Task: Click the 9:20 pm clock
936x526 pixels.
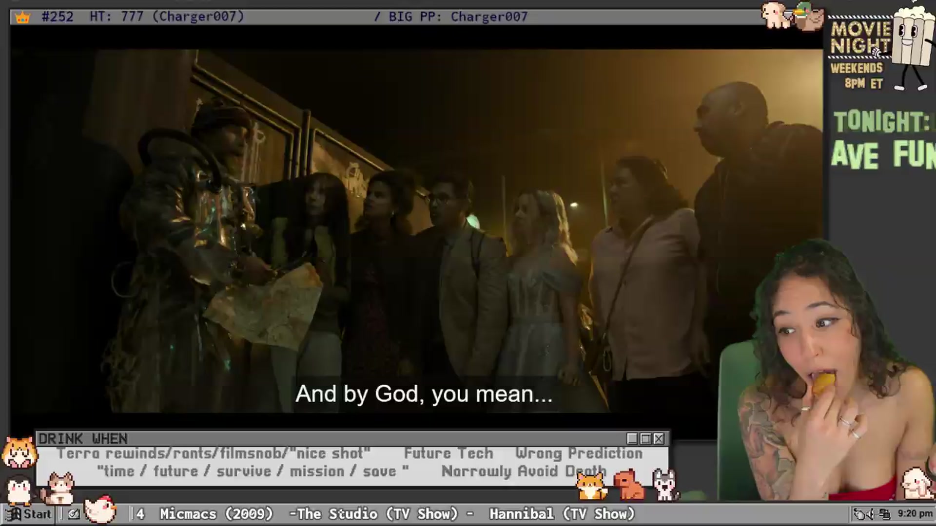Action: tap(915, 514)
